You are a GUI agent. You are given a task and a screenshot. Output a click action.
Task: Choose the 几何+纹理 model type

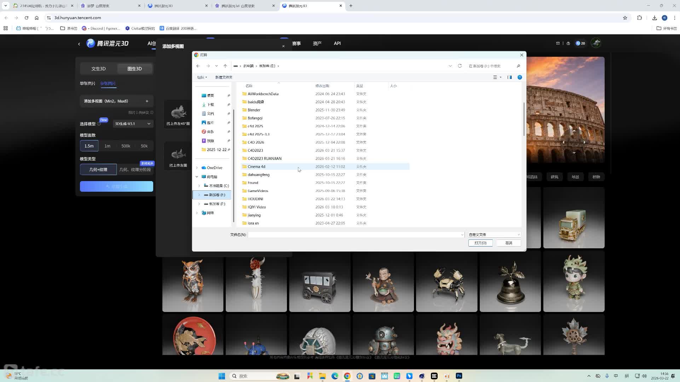98,169
